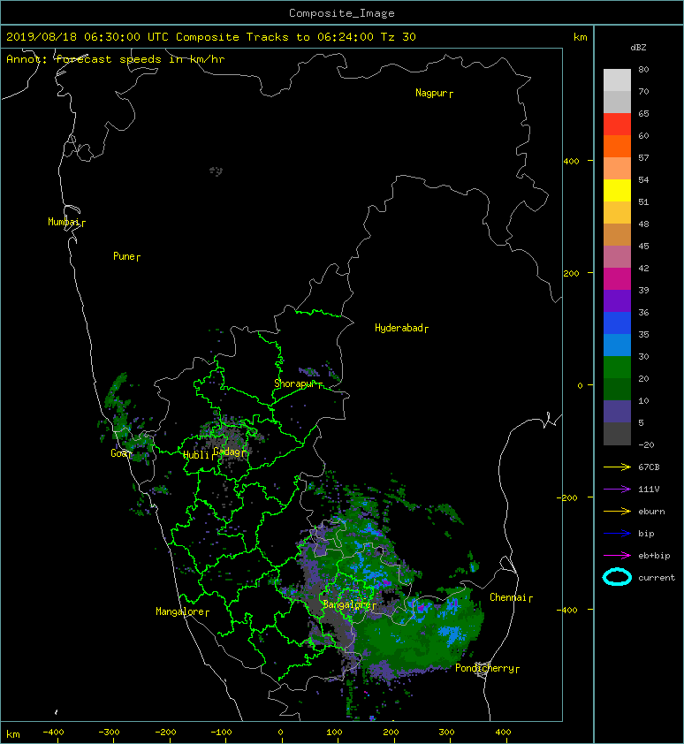
Task: Click the purple 36–39 dBZ swatch
Action: [617, 301]
